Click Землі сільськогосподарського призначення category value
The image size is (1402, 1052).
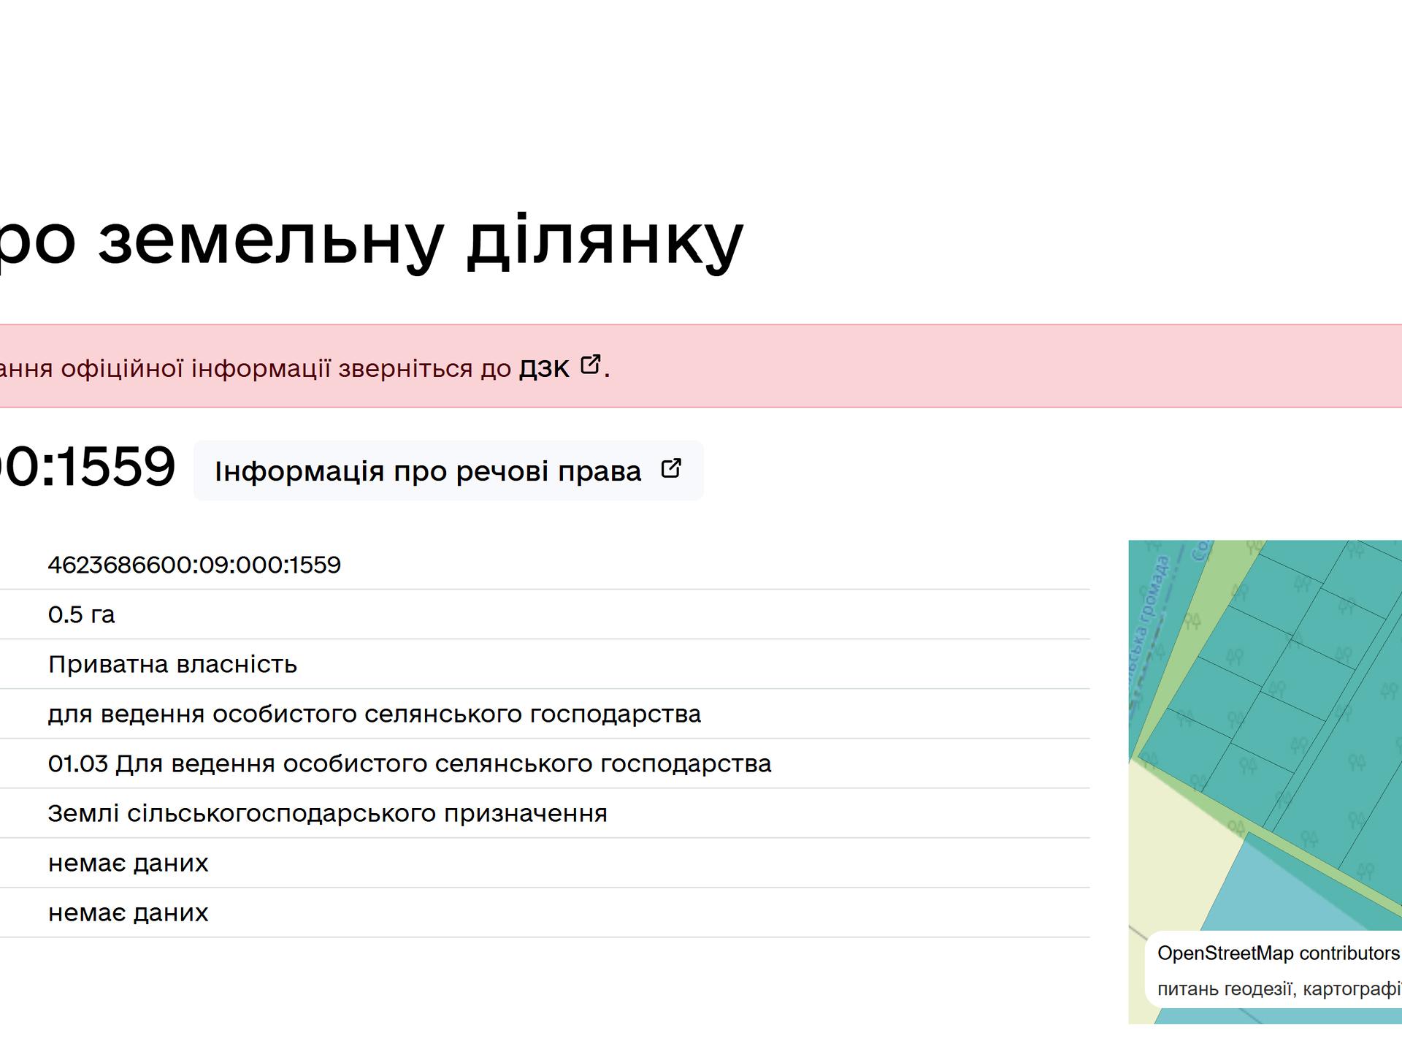pyautogui.click(x=327, y=813)
